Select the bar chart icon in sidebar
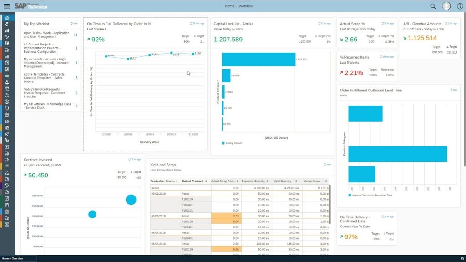The image size is (466, 262). (x=6, y=30)
